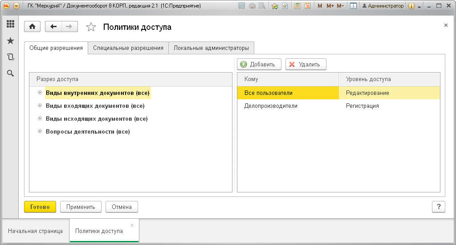Open the search magnifier in sidebar

(x=11, y=73)
